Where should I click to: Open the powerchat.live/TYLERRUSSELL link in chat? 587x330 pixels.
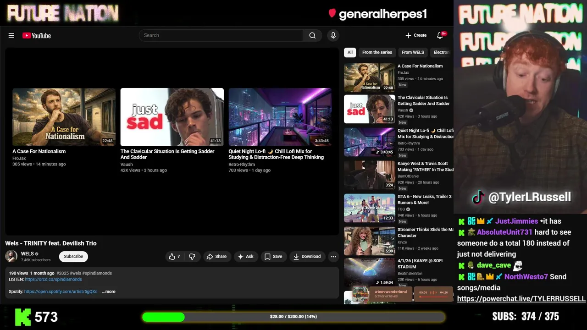521,298
